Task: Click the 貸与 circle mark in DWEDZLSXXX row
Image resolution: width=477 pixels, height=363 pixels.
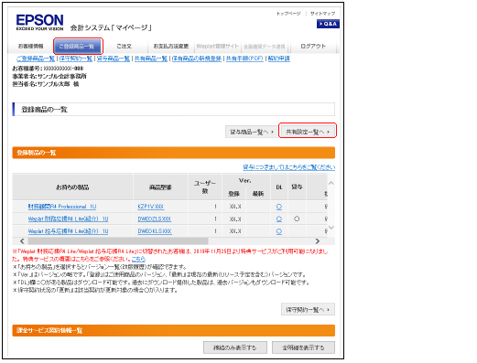Action: (297, 219)
